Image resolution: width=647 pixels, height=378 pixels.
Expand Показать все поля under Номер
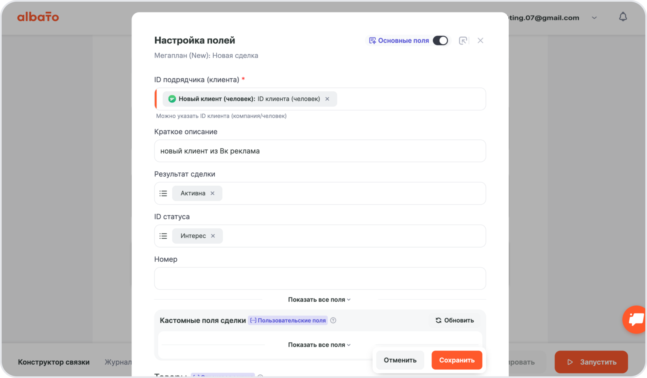pos(319,300)
